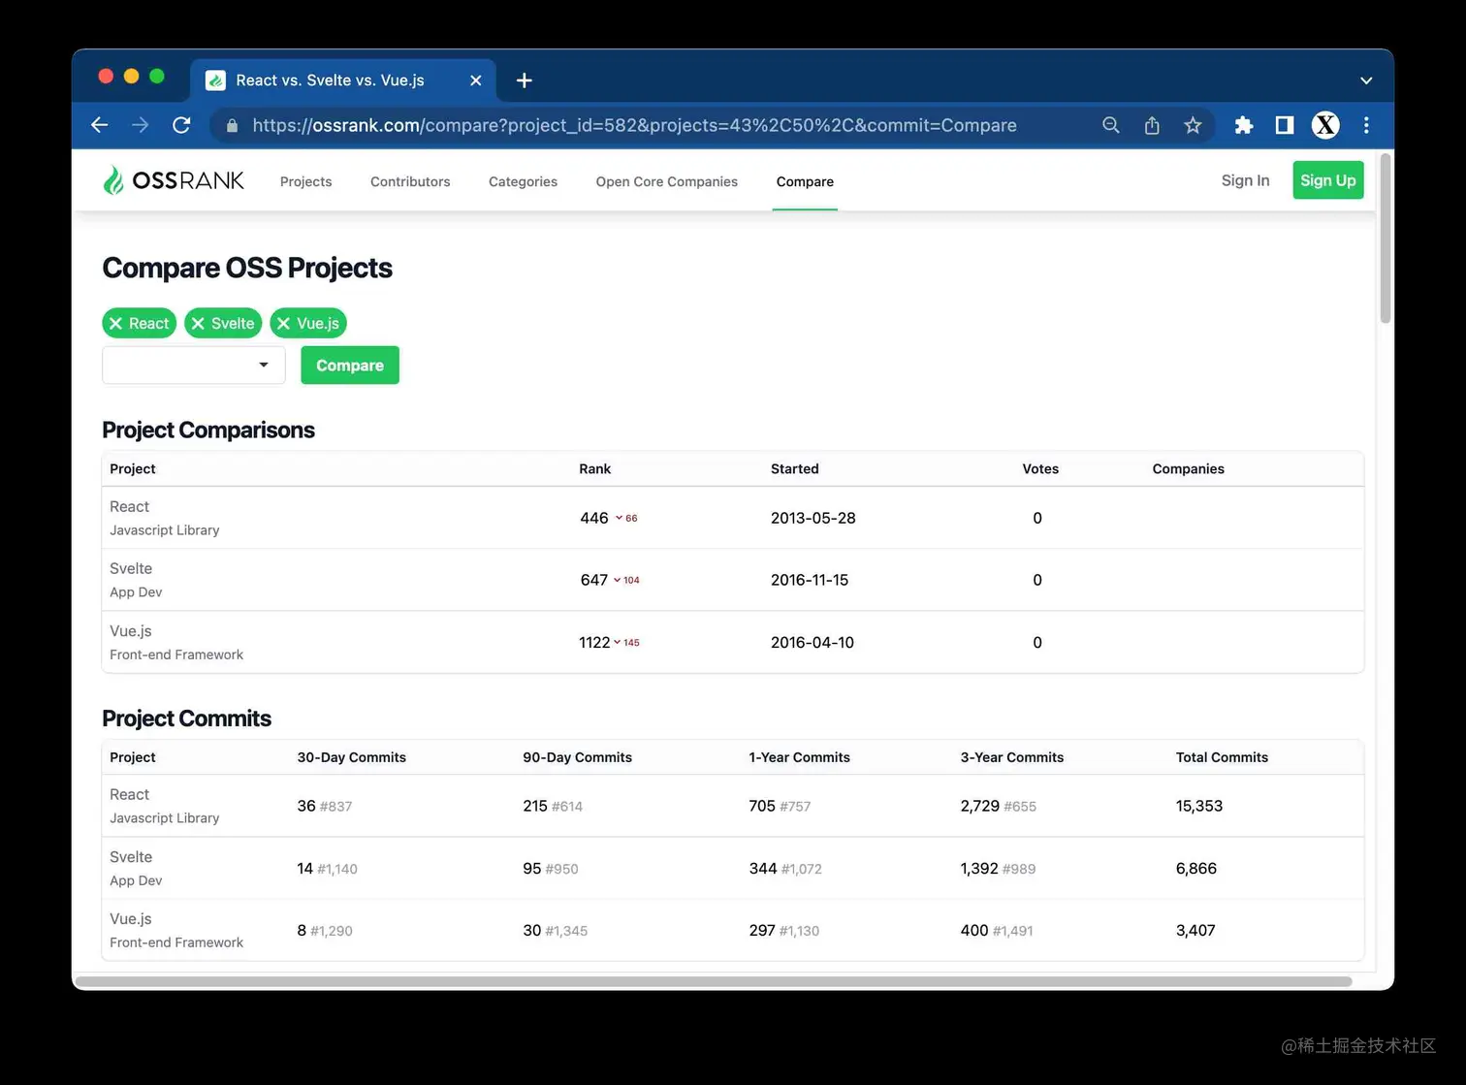Click inside the browser address bar
The image size is (1466, 1085).
point(630,125)
